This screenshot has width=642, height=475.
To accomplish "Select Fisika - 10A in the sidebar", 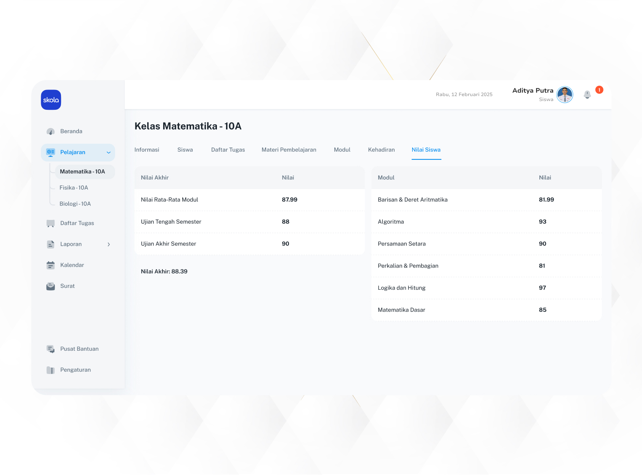I will (74, 188).
